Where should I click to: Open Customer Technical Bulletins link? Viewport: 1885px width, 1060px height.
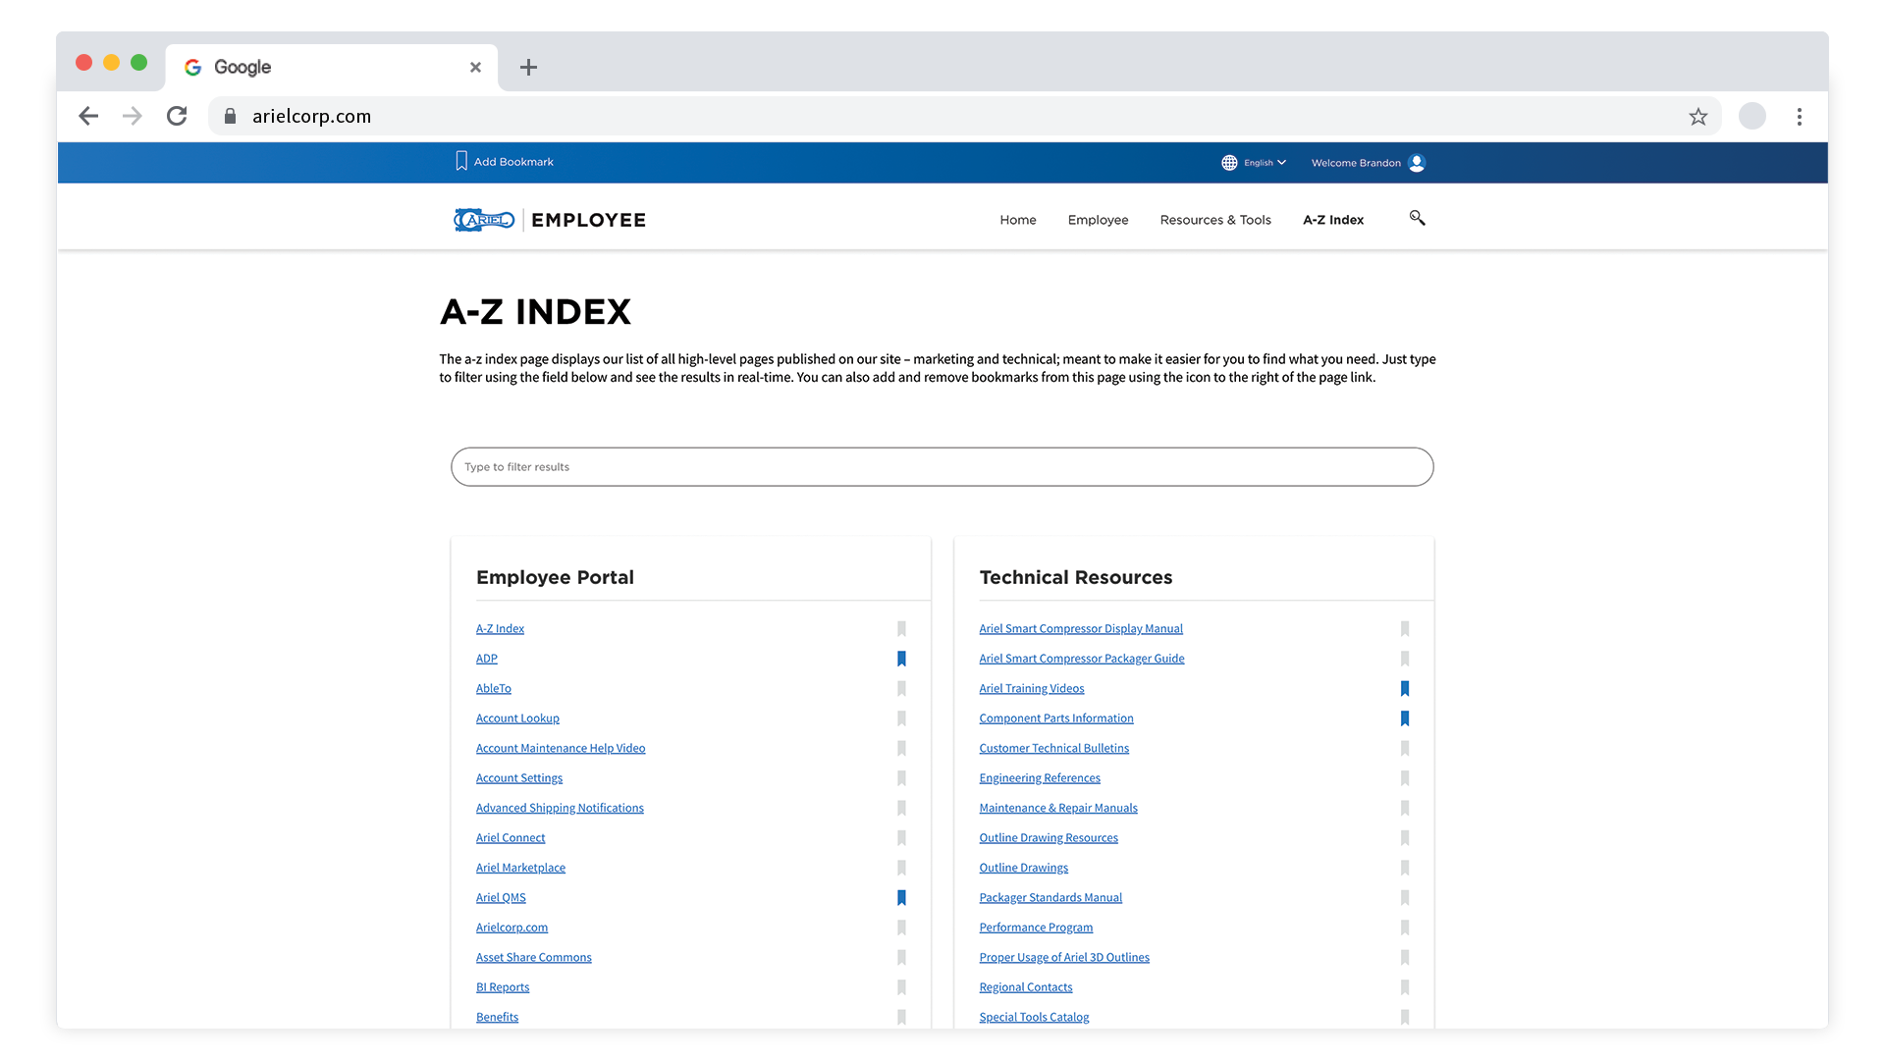1054,749
